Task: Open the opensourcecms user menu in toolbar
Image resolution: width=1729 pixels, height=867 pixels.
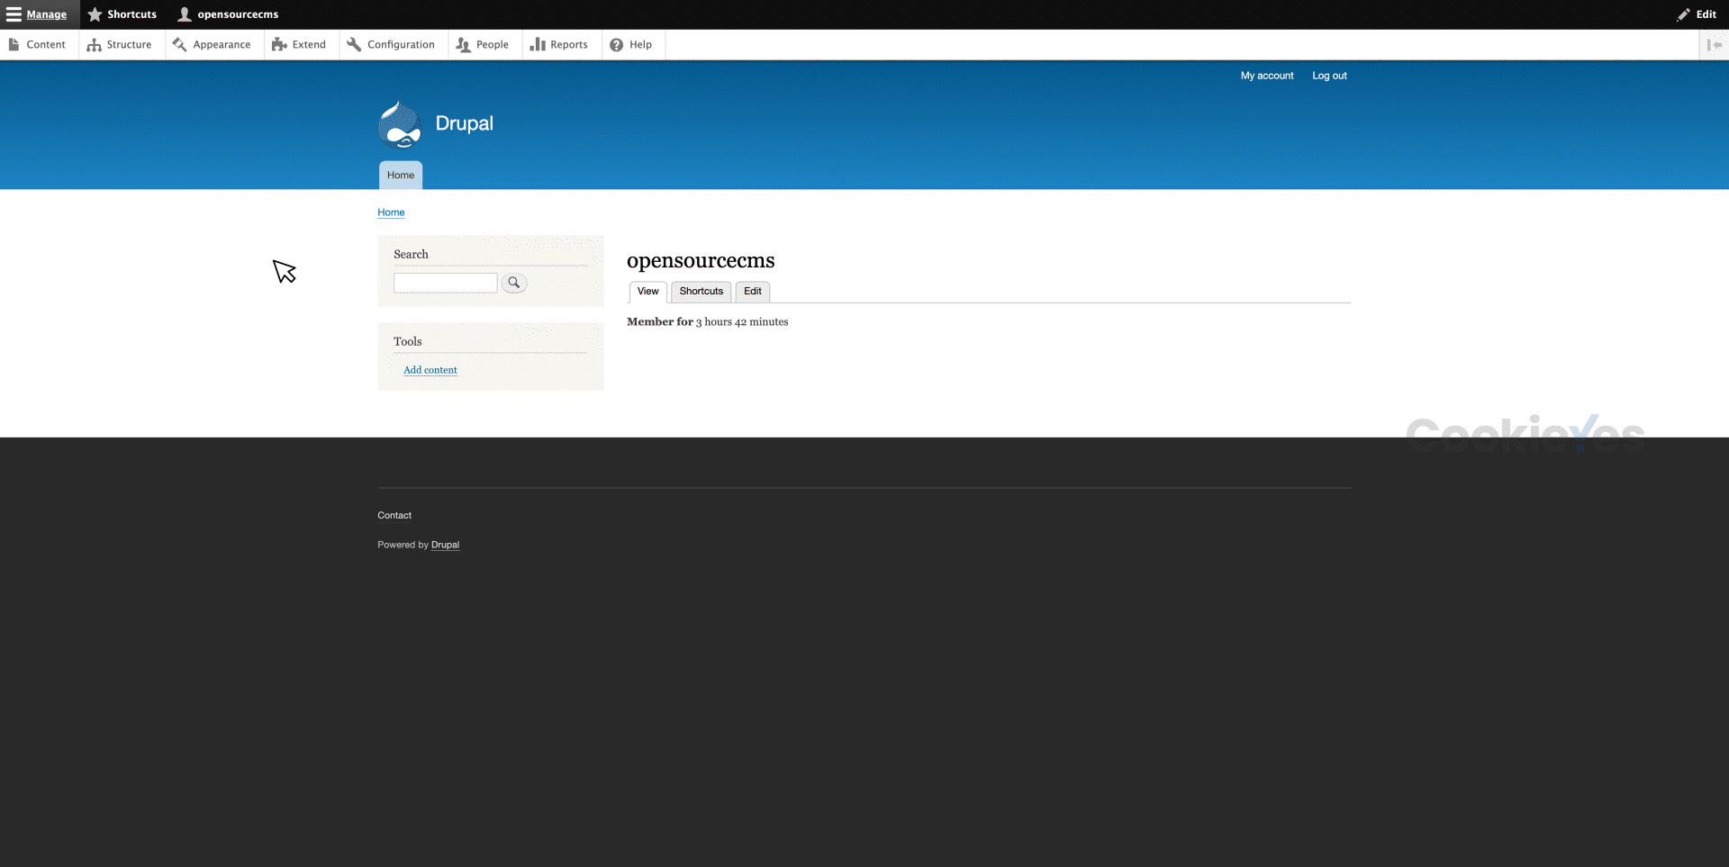Action: coord(228,14)
